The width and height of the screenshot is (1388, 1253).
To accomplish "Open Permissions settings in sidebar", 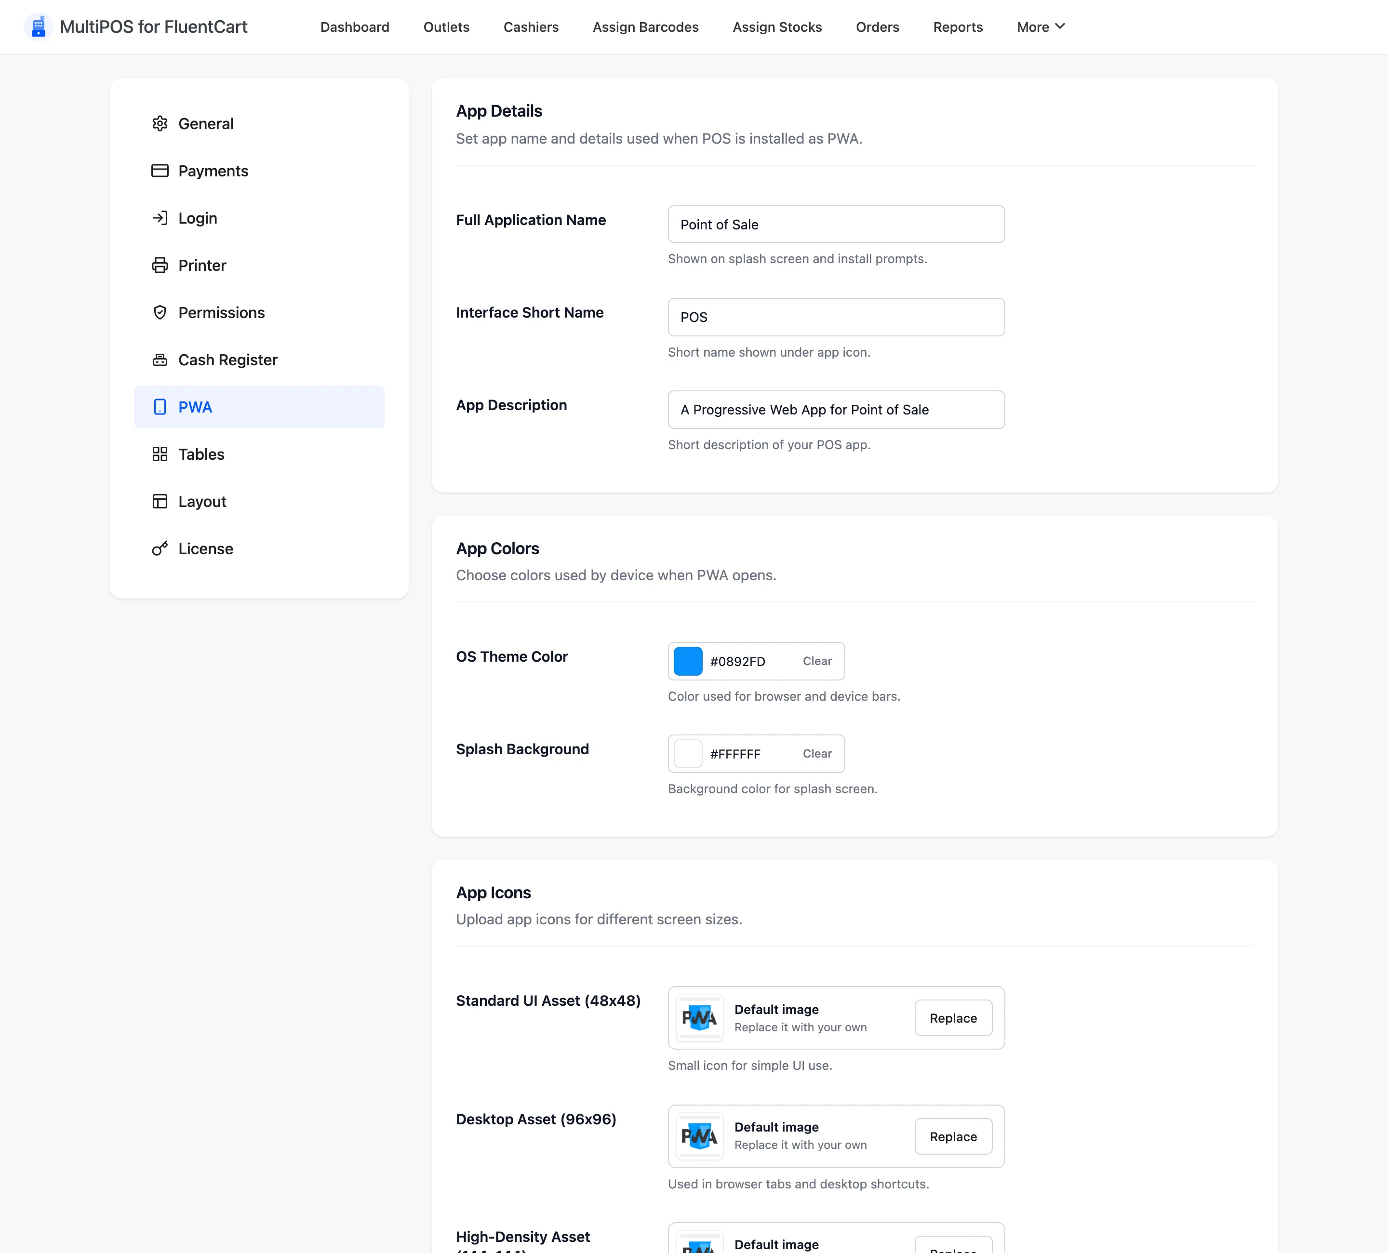I will click(259, 313).
